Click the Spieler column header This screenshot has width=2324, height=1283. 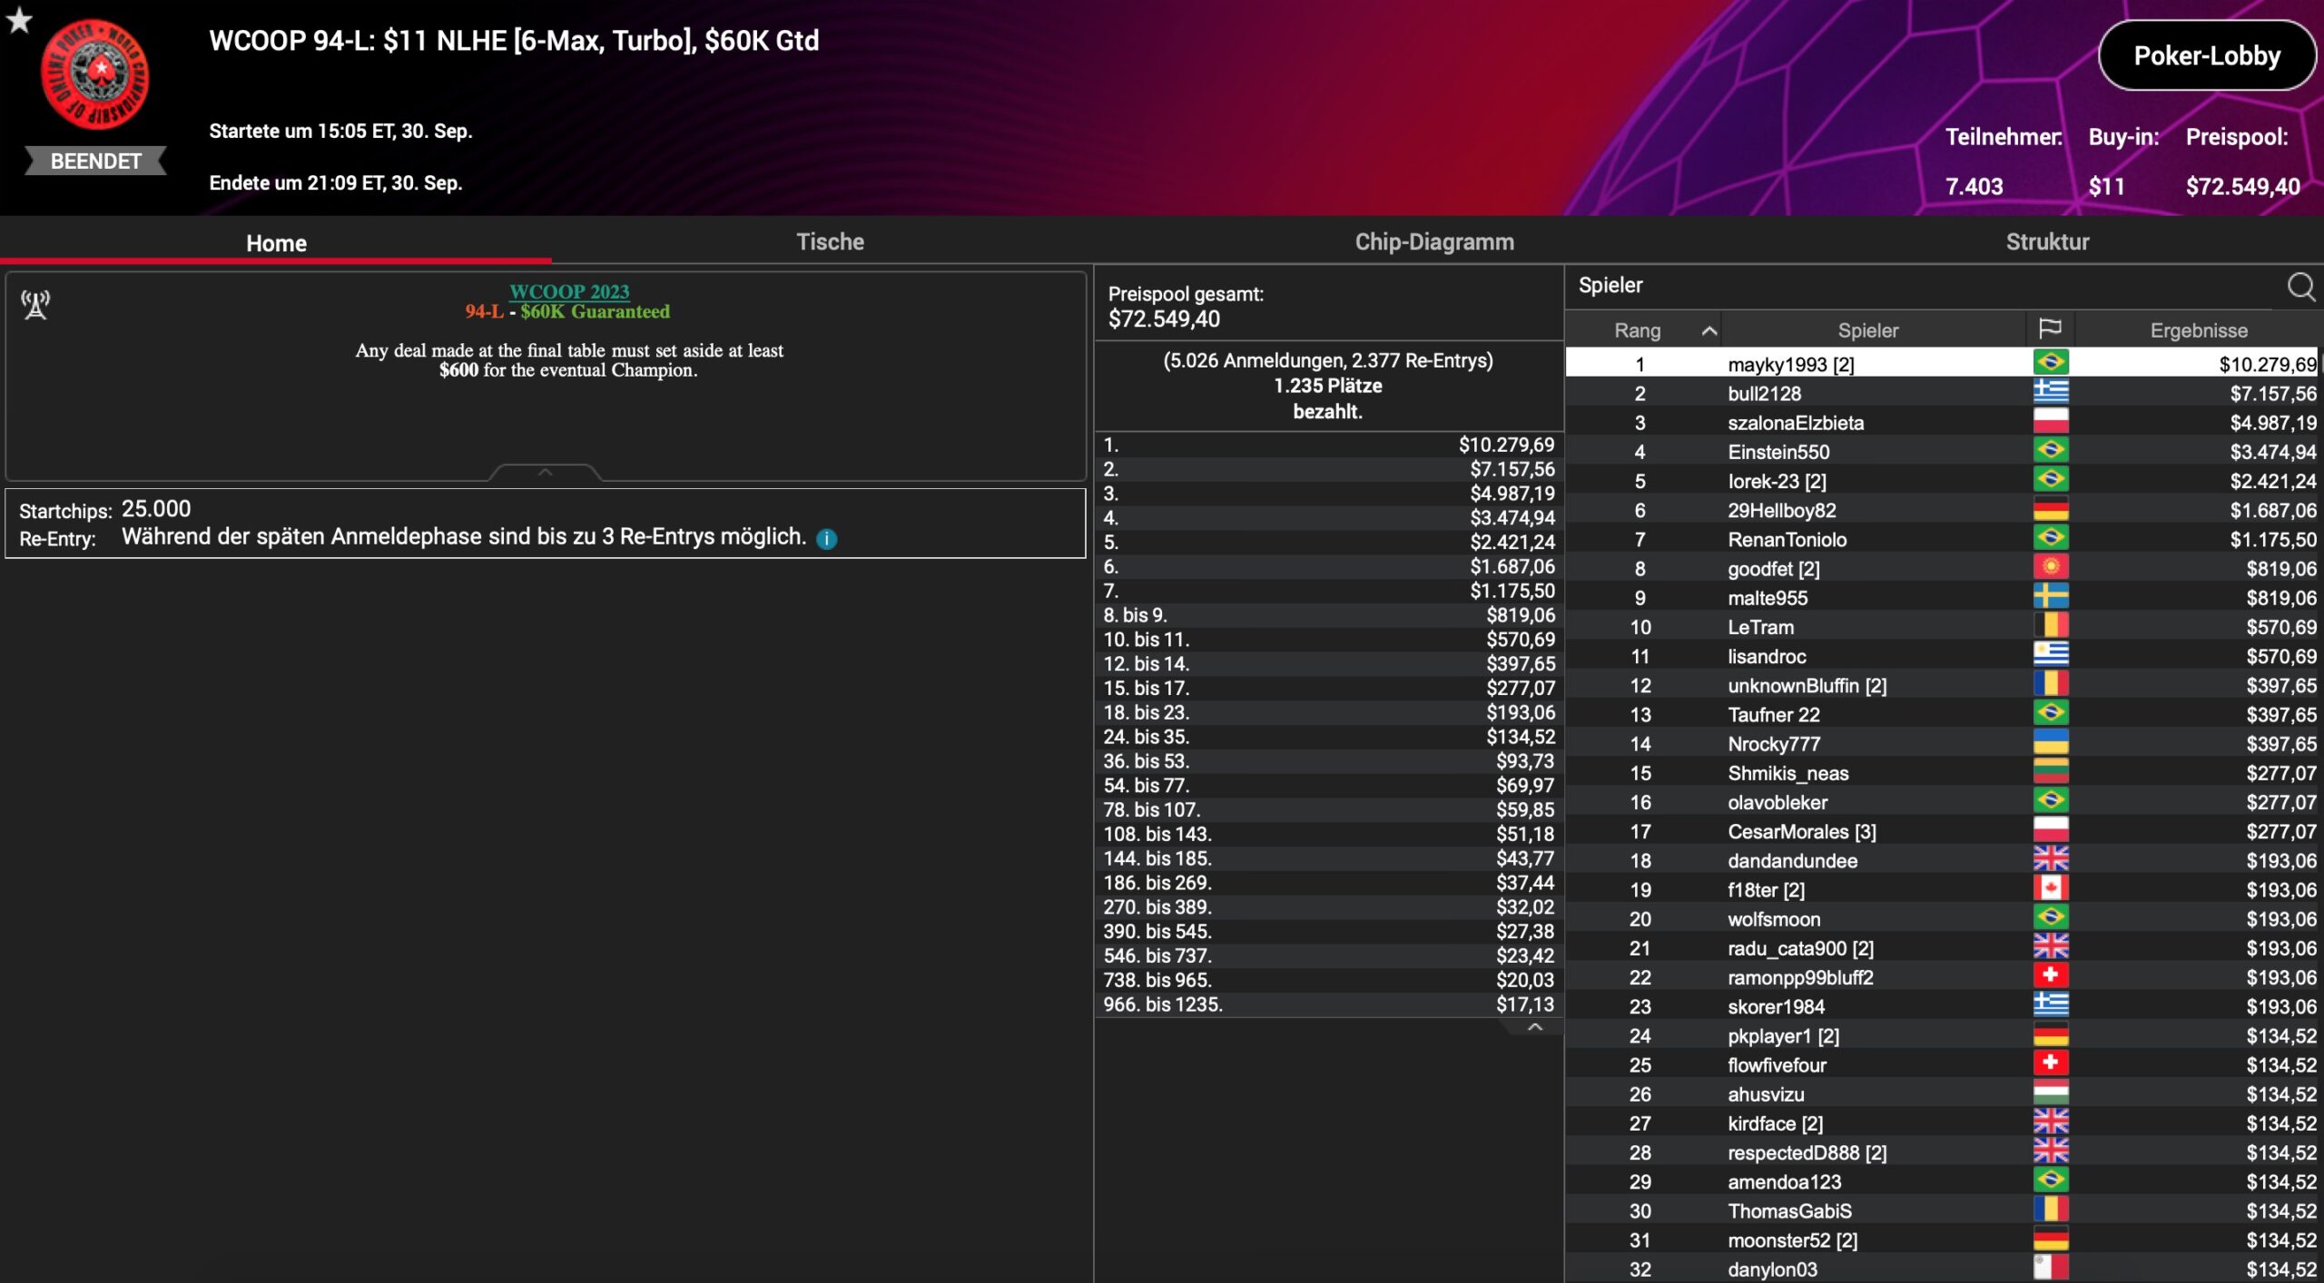(x=1867, y=330)
